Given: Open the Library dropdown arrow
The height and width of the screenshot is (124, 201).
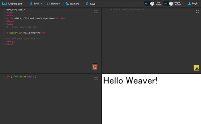Looking at the screenshot, I should pyautogui.click(x=60, y=4).
